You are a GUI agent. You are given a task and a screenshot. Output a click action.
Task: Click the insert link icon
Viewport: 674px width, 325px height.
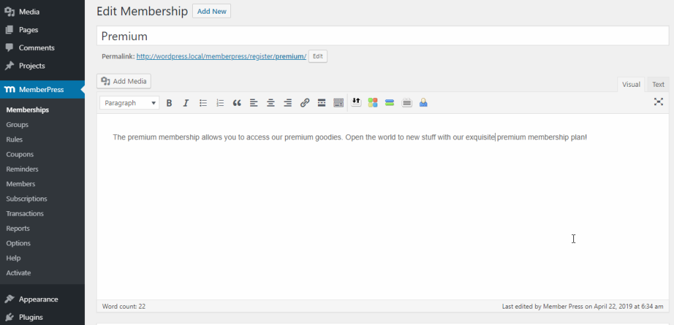(305, 103)
